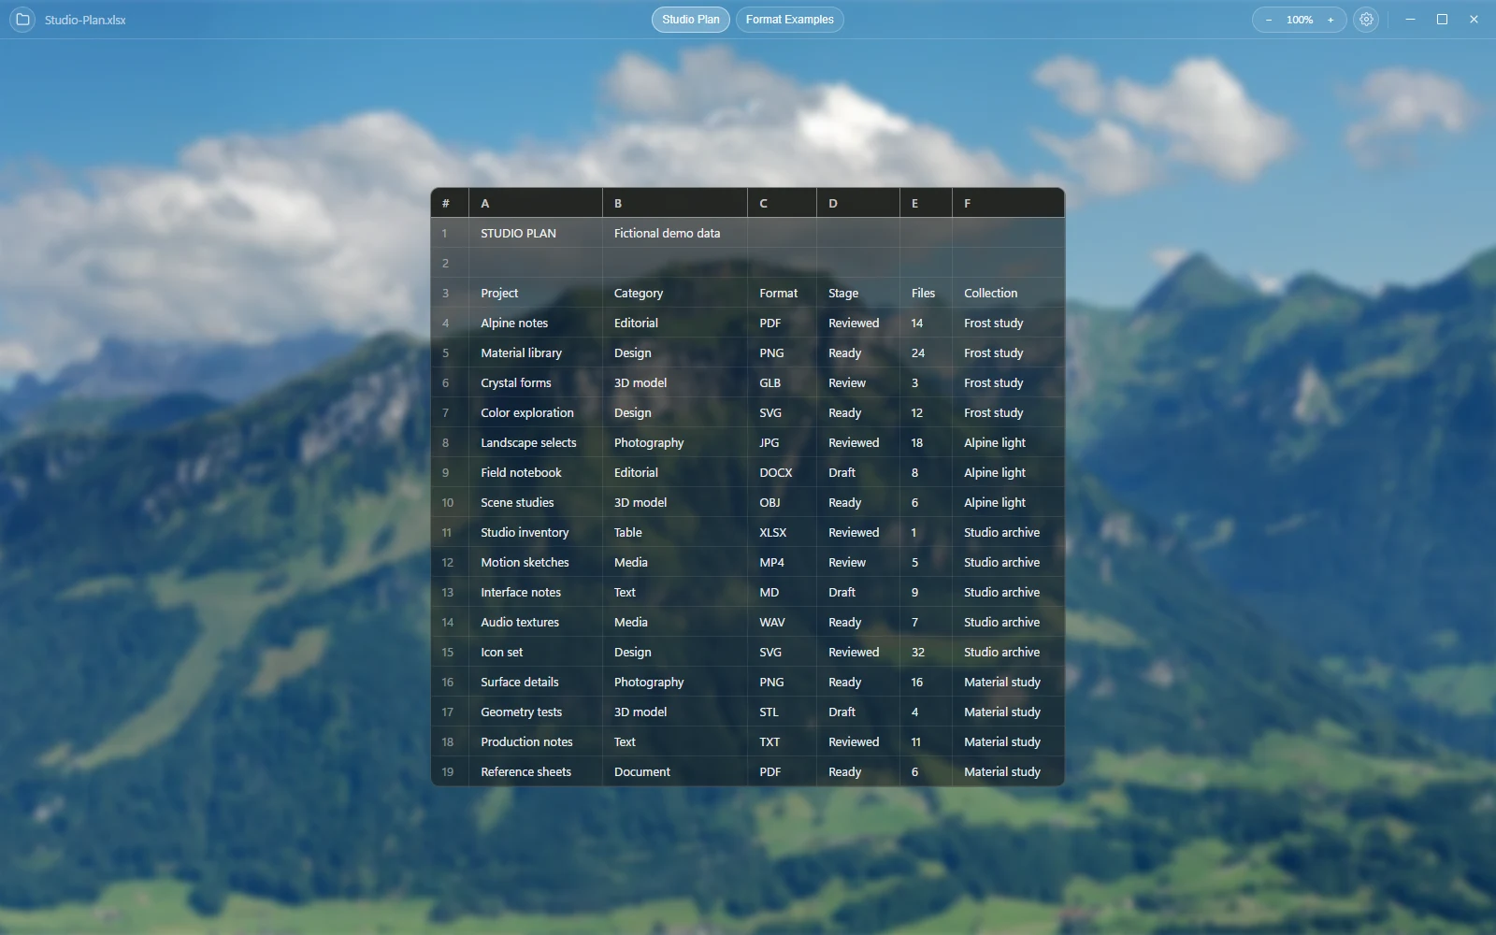The height and width of the screenshot is (935, 1496).
Task: Select column C header
Action: pos(783,203)
